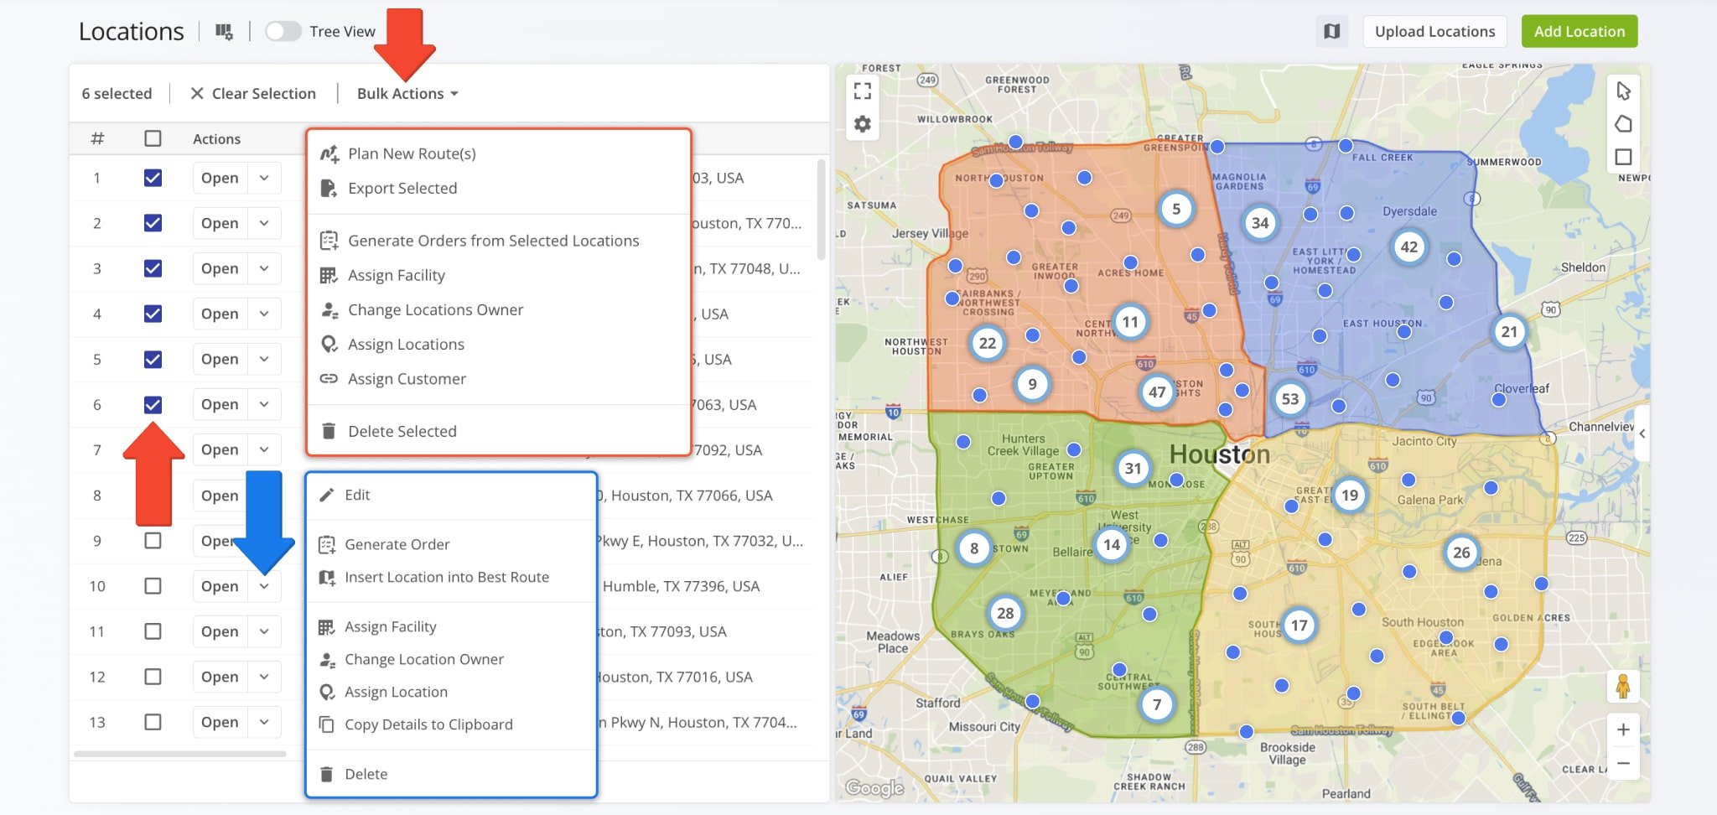1717x815 pixels.
Task: Click the Add Location button
Action: [1579, 32]
